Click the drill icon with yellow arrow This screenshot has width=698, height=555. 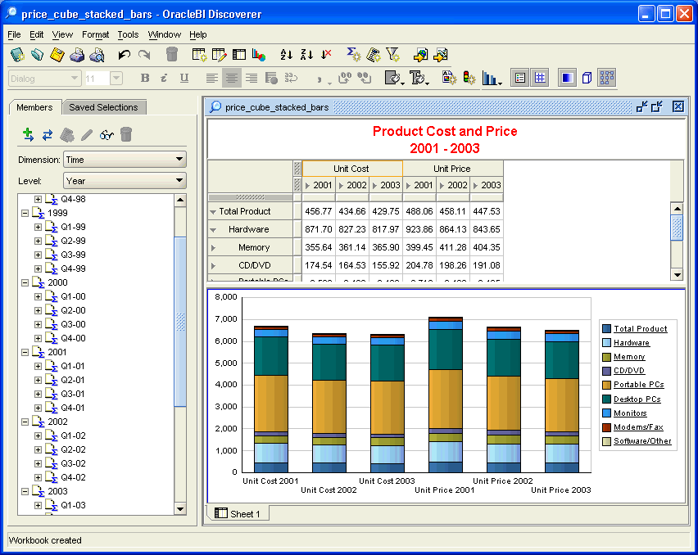[x=419, y=55]
